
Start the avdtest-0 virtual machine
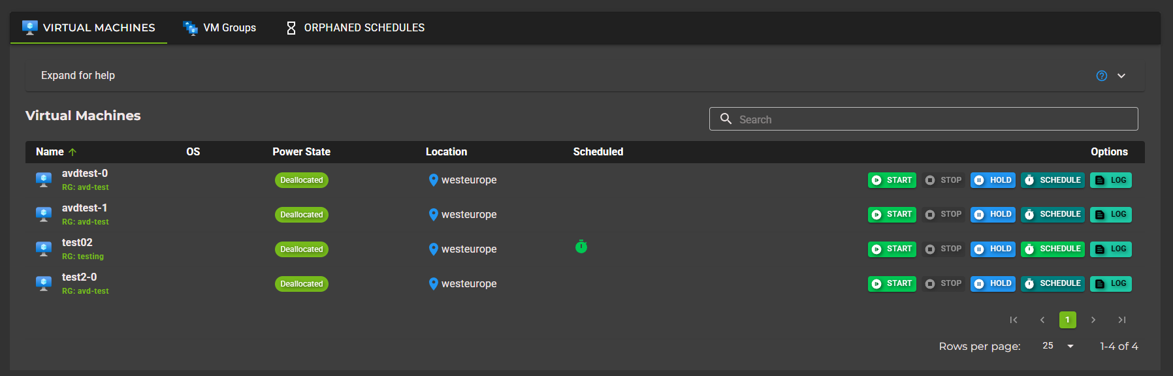coord(892,180)
